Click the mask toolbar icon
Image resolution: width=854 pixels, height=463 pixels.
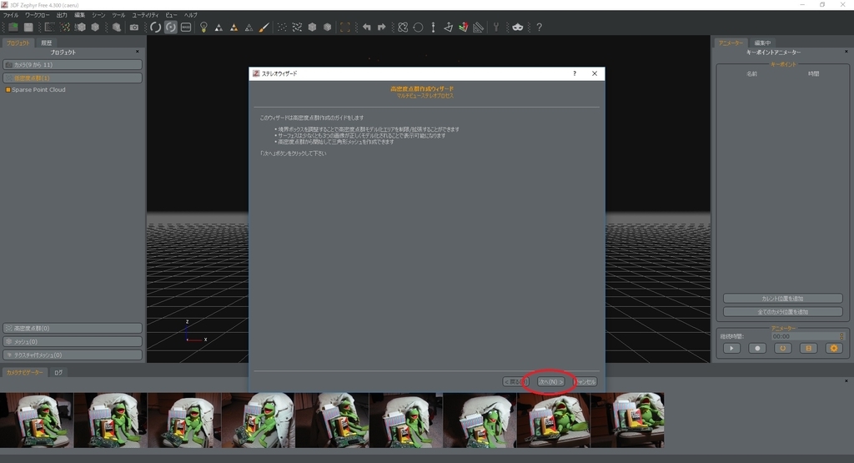click(517, 28)
